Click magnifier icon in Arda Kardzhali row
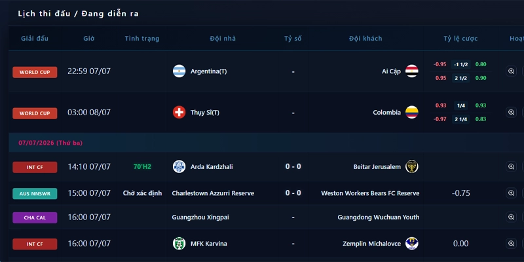This screenshot has width=524, height=262. pos(511,167)
